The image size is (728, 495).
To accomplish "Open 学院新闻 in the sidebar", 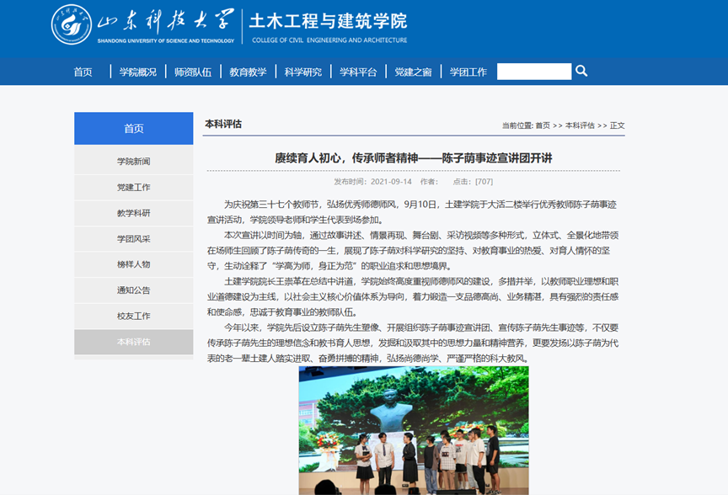I will coord(134,162).
